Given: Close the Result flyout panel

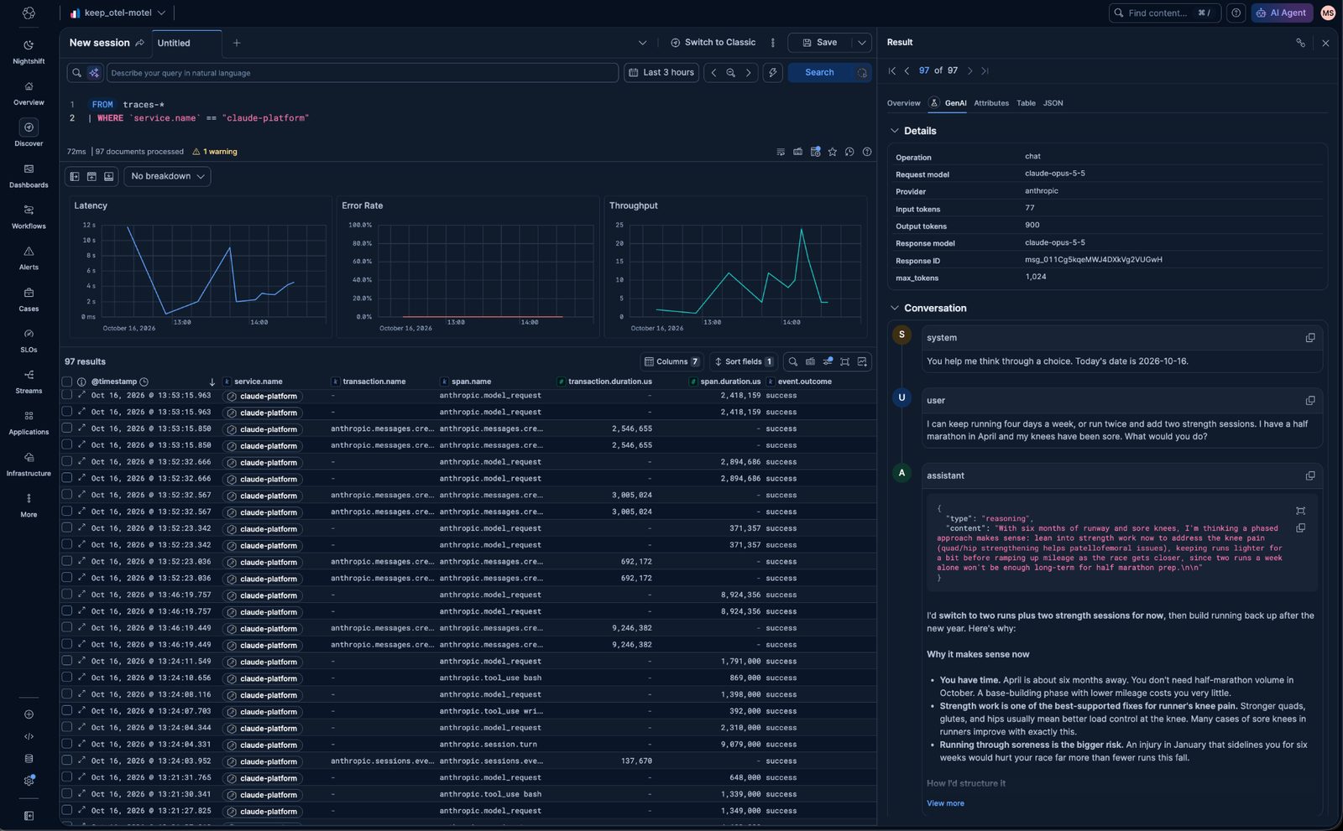Looking at the screenshot, I should point(1325,43).
